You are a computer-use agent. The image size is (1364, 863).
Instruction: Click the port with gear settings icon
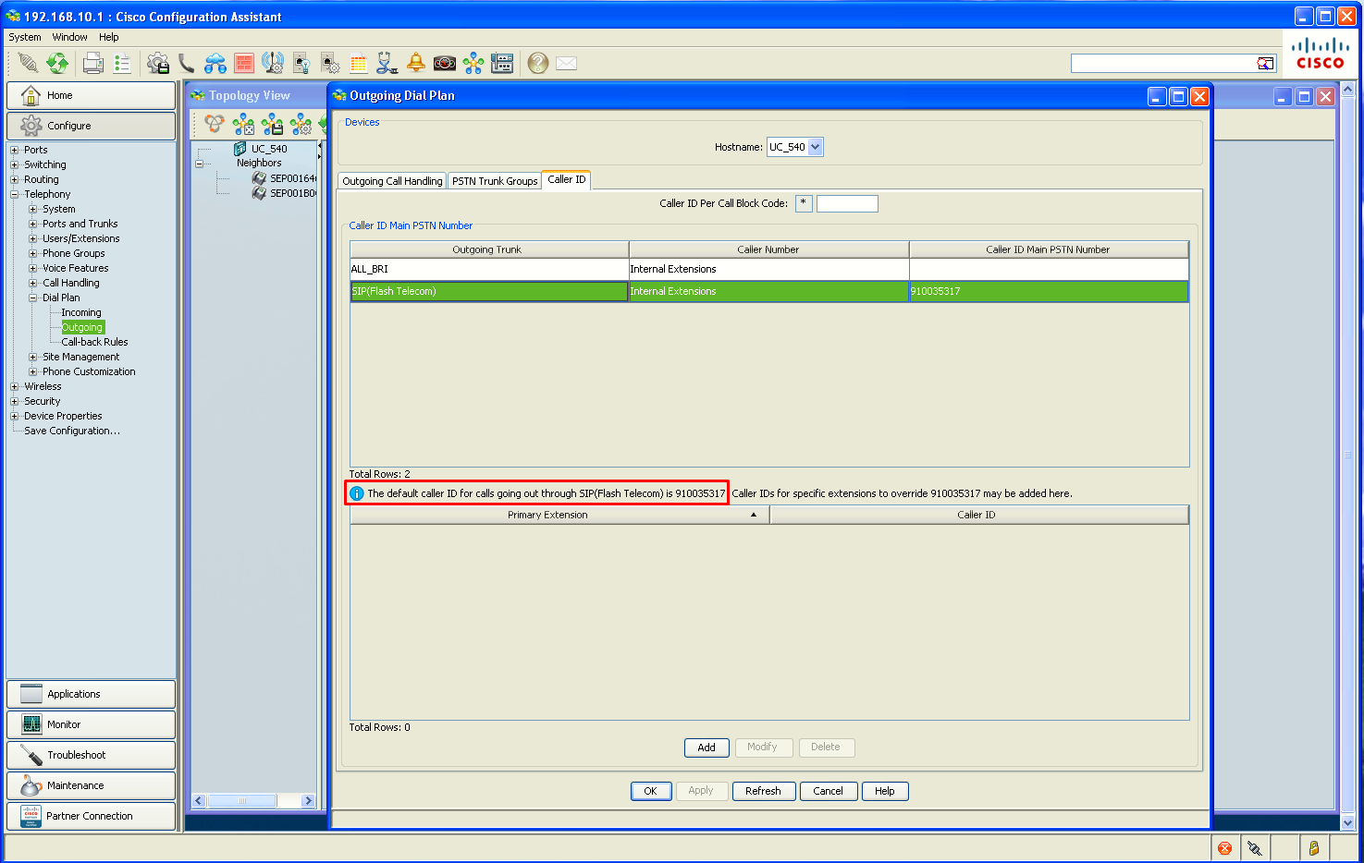click(x=330, y=63)
